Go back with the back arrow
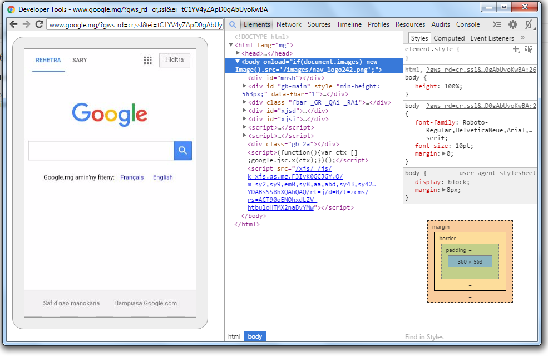 click(13, 24)
